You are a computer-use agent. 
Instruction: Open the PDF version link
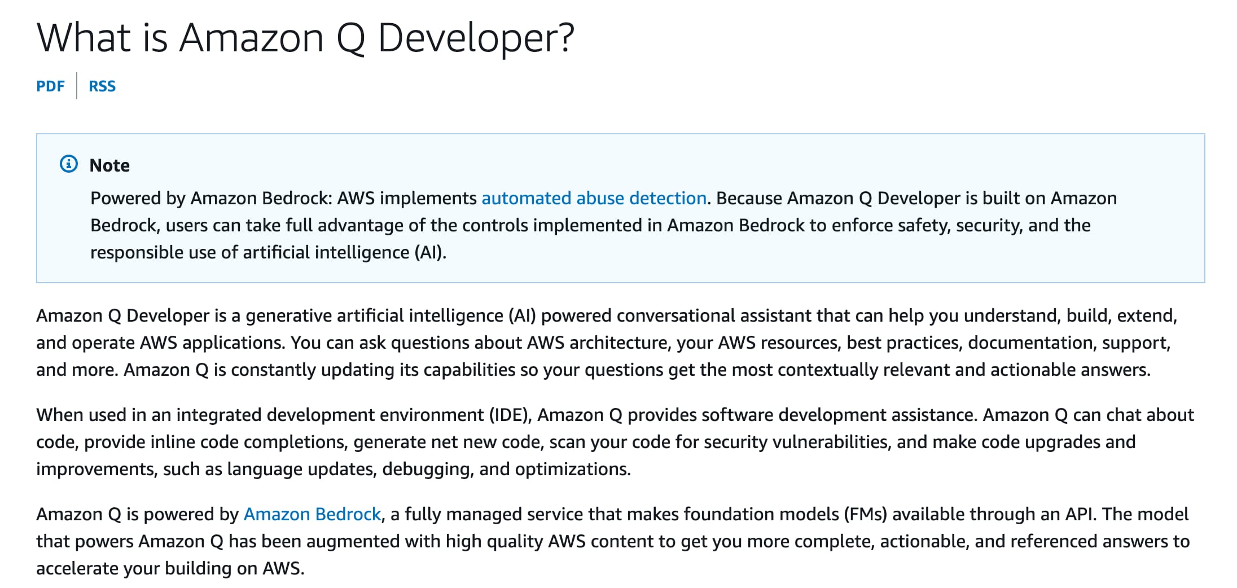(50, 86)
